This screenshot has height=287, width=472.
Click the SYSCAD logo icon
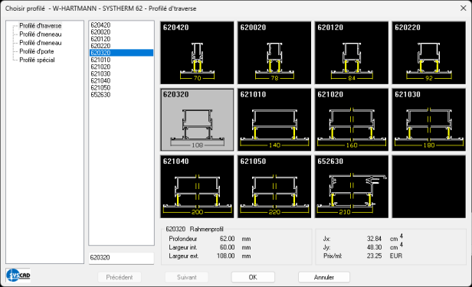click(x=18, y=275)
